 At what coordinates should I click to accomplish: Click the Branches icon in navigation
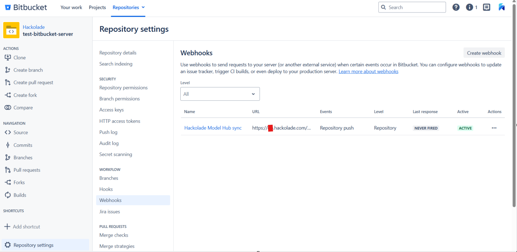click(x=8, y=157)
